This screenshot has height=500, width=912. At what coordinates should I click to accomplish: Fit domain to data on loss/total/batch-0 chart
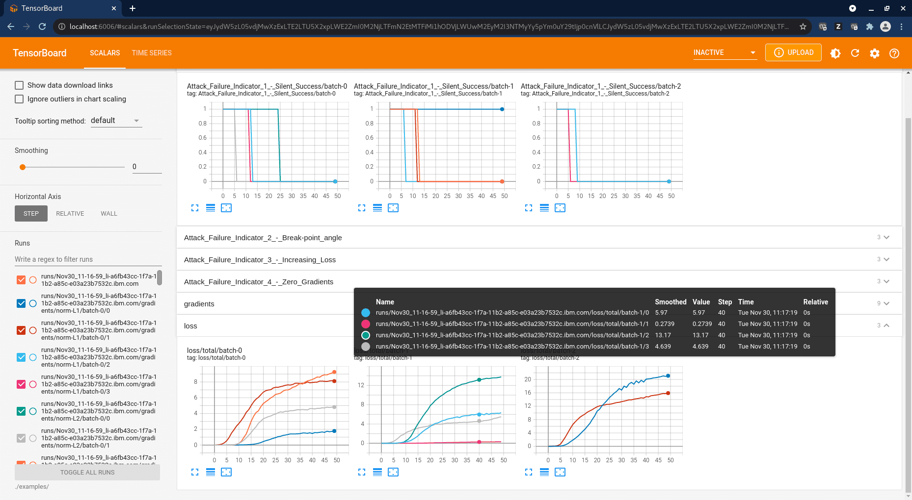tap(226, 472)
